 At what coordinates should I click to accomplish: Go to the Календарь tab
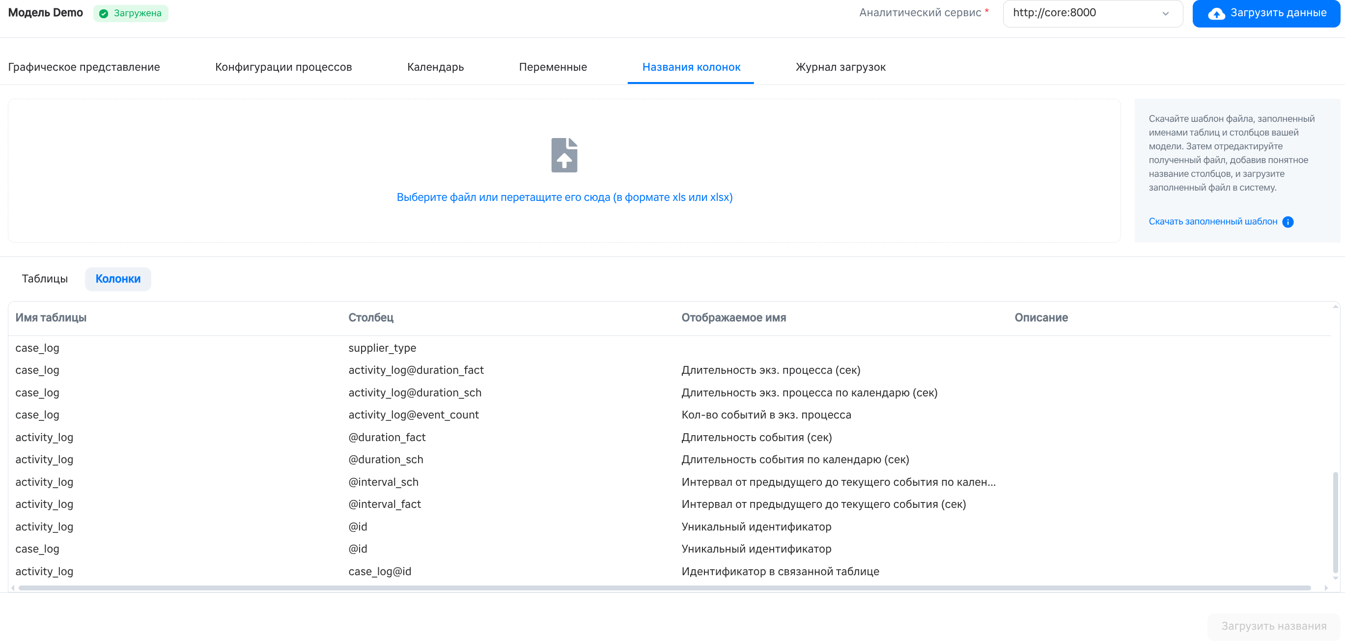click(x=435, y=67)
